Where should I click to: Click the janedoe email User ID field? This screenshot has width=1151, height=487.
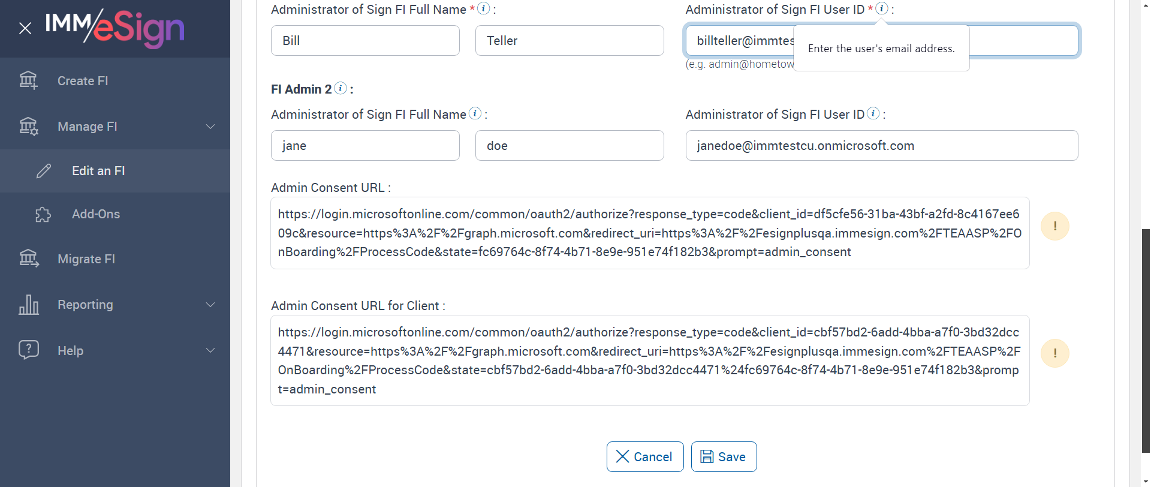(881, 146)
